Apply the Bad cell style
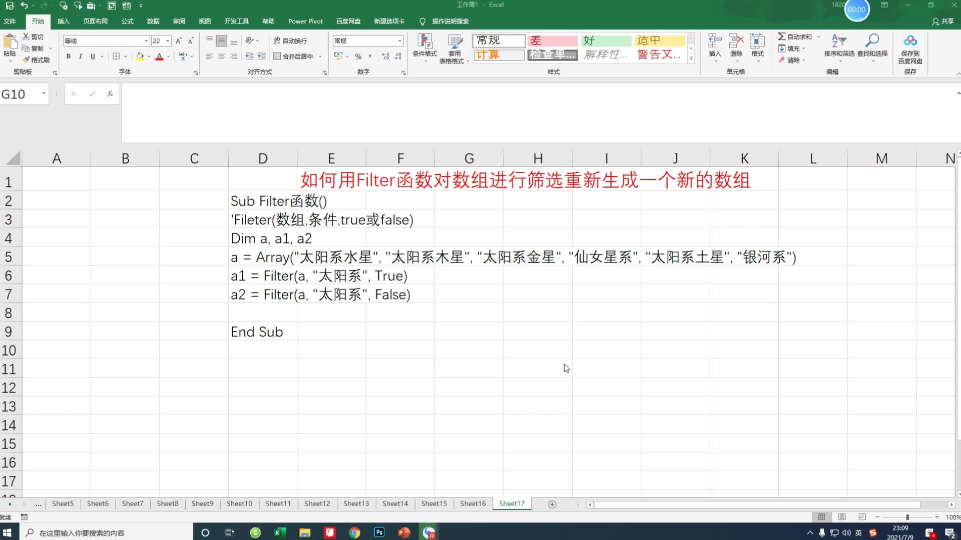 pyautogui.click(x=553, y=40)
